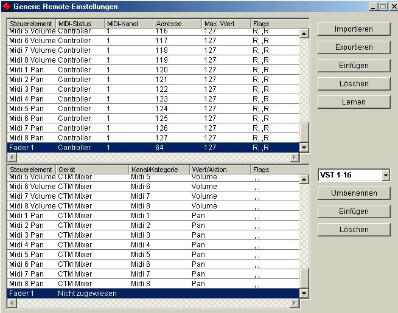Click the Adresse column header

[x=177, y=24]
